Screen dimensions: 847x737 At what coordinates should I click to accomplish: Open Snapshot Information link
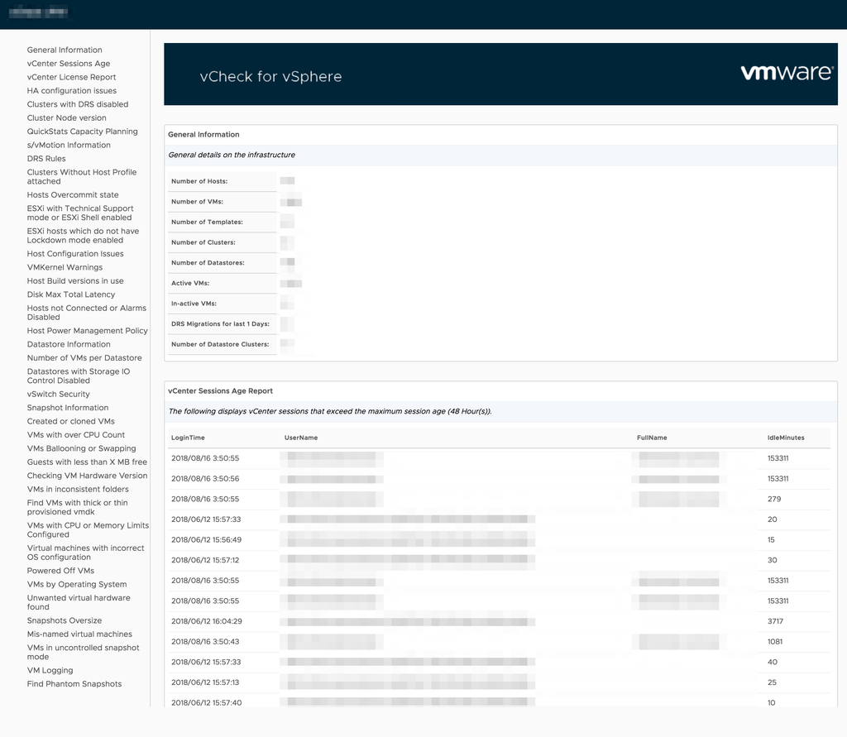coord(68,408)
